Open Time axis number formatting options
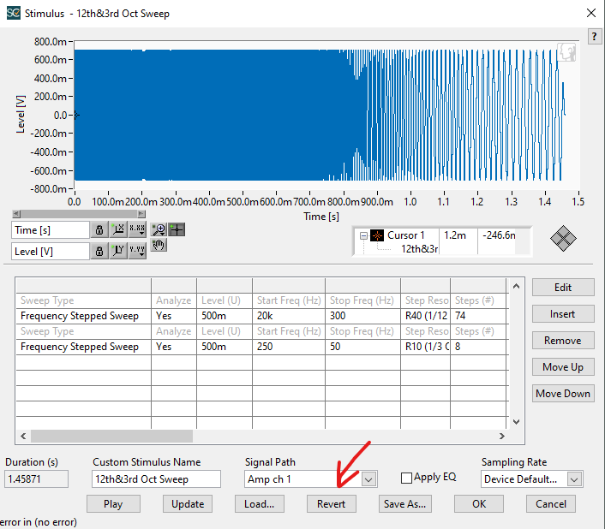 pyautogui.click(x=135, y=229)
